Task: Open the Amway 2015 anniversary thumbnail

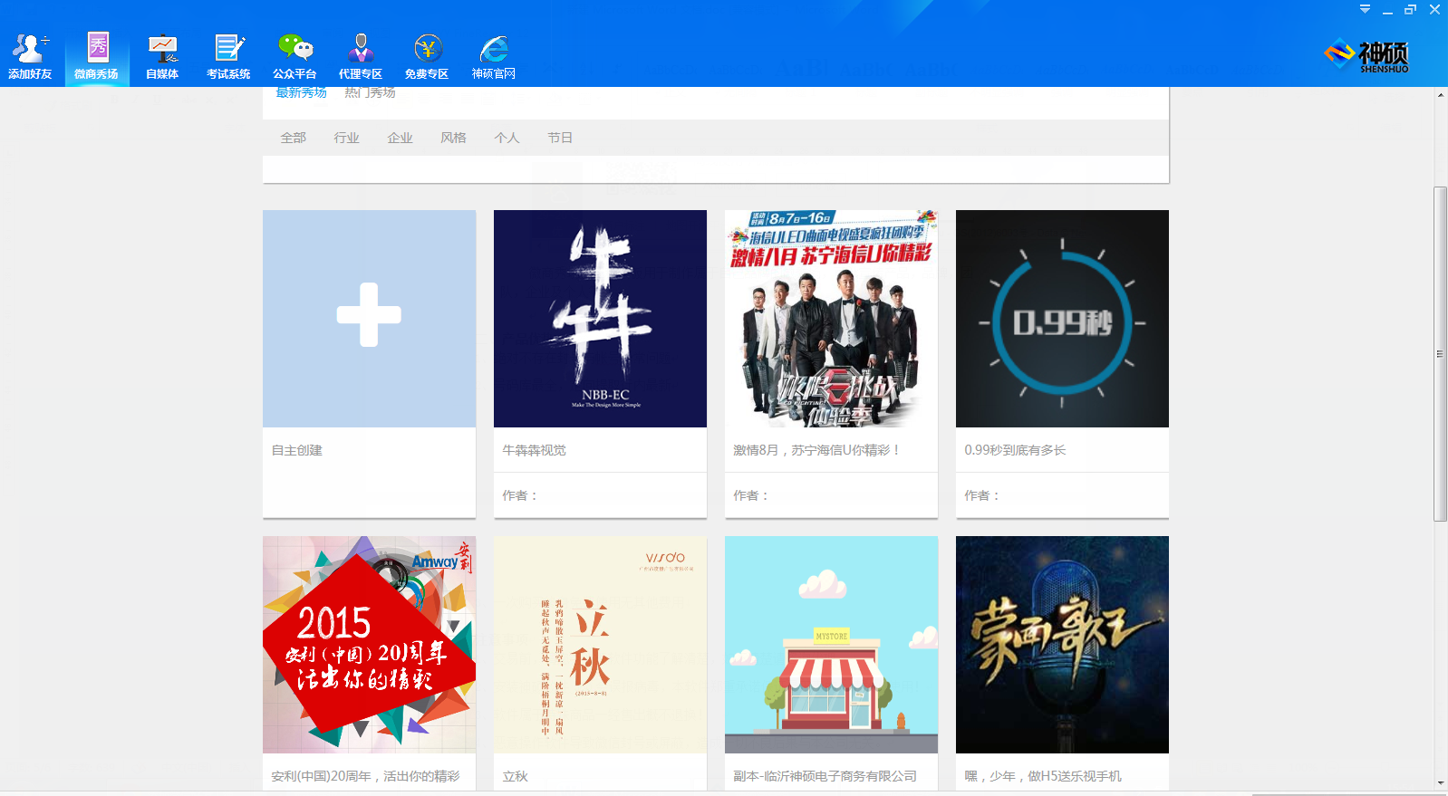Action: (x=369, y=645)
